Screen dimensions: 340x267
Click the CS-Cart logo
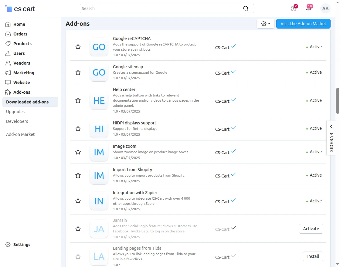click(x=20, y=9)
